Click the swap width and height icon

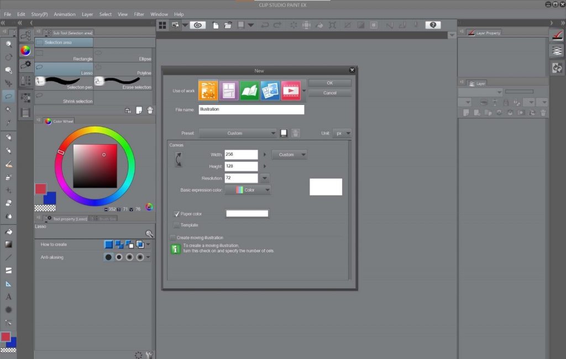coord(178,159)
